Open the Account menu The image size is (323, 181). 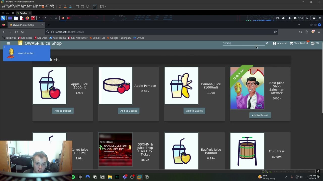click(x=280, y=43)
